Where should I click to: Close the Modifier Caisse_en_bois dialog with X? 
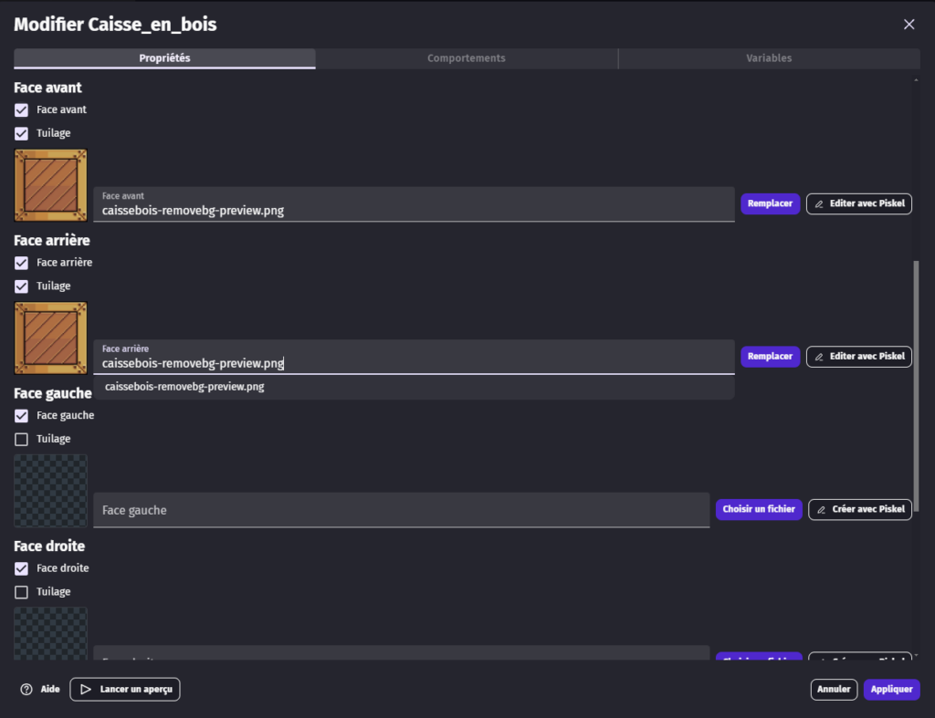click(909, 25)
